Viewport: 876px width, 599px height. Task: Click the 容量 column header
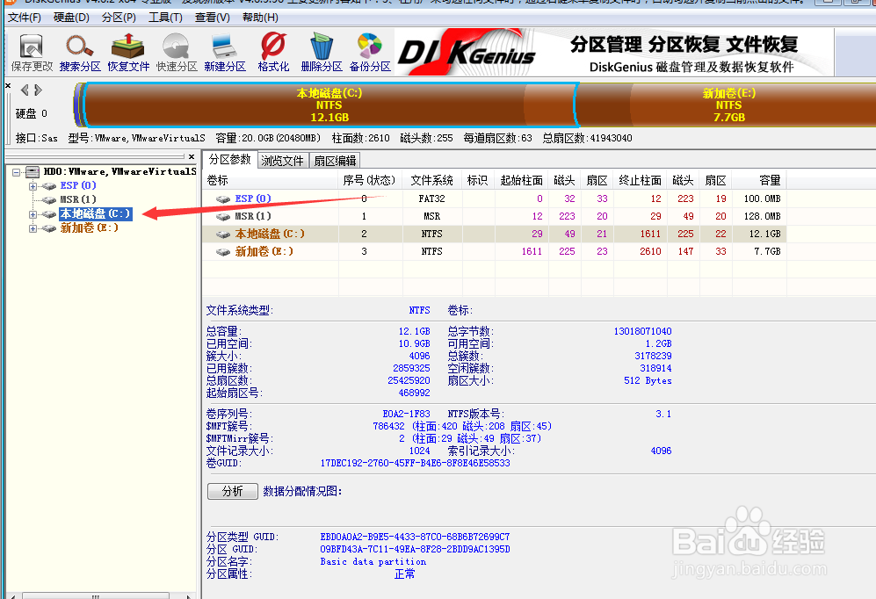point(760,180)
